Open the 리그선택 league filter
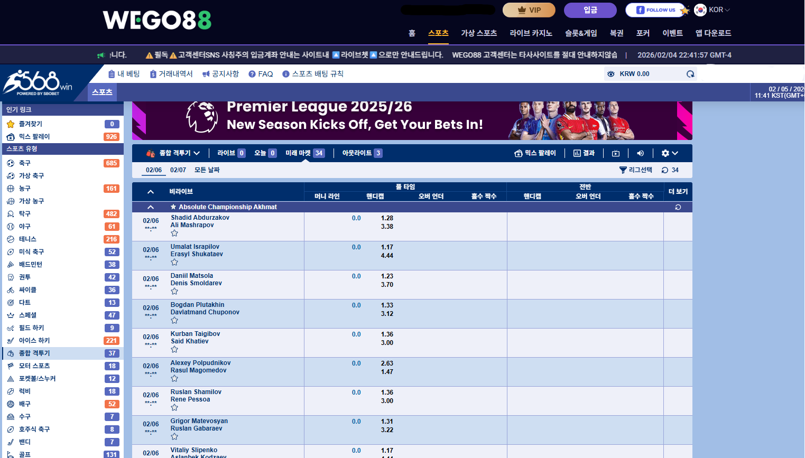This screenshot has width=805, height=458. coord(636,170)
